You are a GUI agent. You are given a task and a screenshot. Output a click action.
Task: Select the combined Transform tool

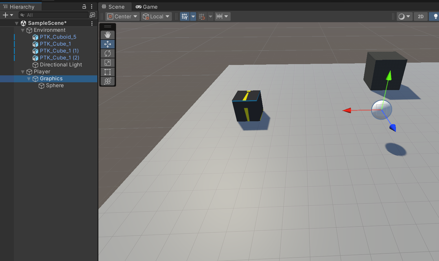click(x=108, y=81)
